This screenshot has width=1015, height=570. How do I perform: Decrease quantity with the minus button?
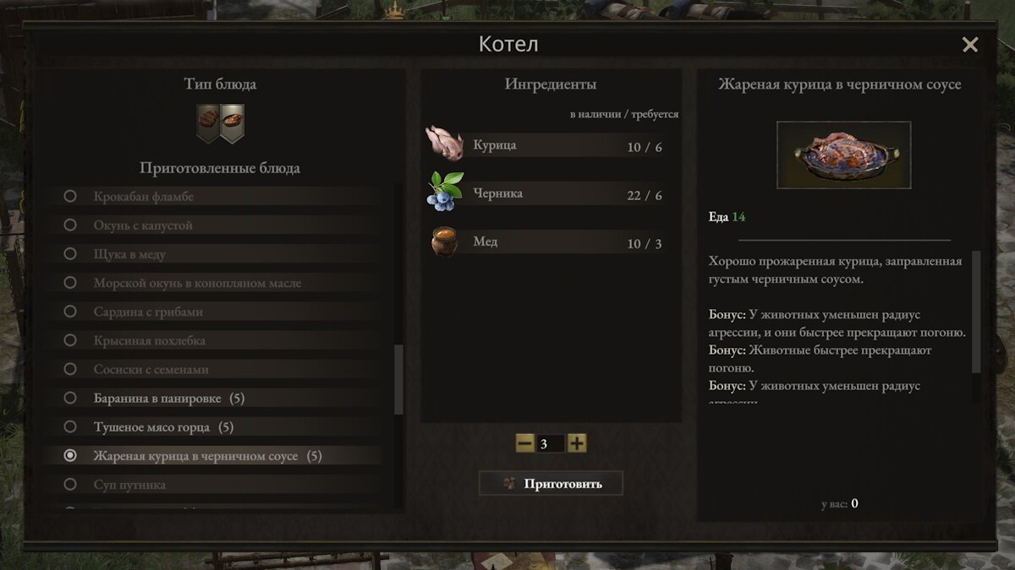tap(525, 443)
